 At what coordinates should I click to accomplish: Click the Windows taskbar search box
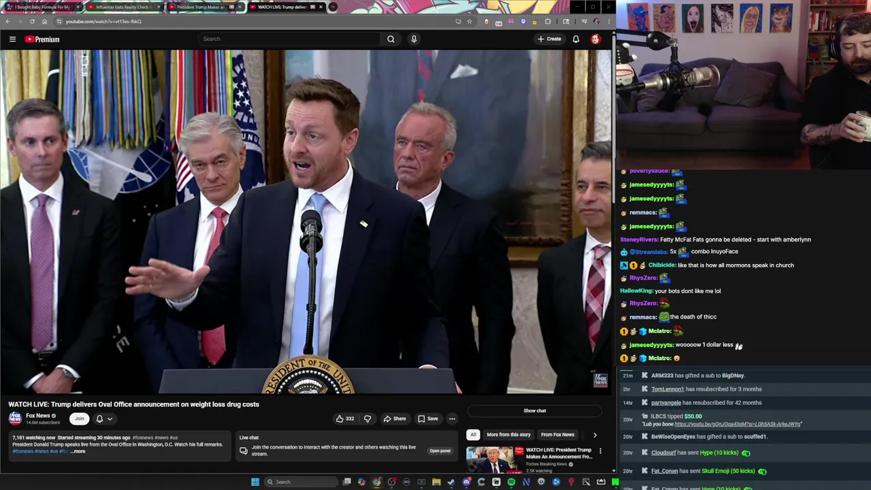pos(299,482)
